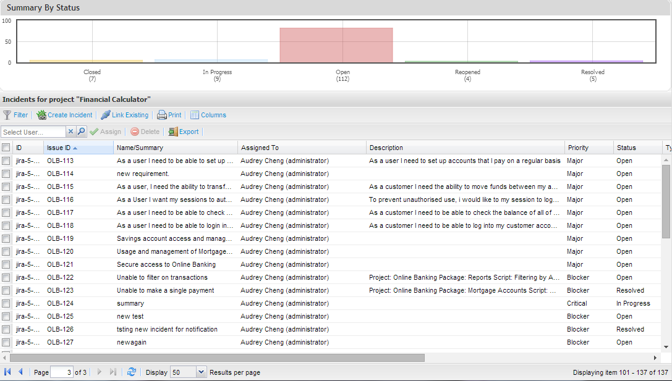Open the Columns chooser
672x381 pixels.
[x=208, y=115]
